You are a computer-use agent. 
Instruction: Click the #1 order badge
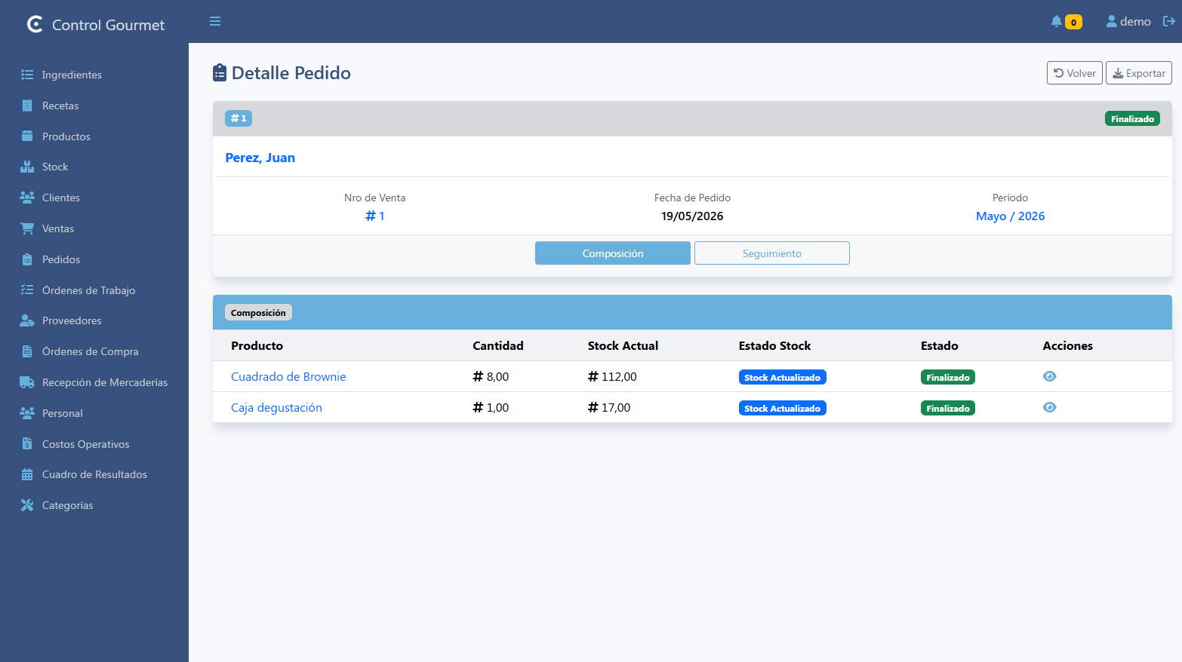coord(239,118)
